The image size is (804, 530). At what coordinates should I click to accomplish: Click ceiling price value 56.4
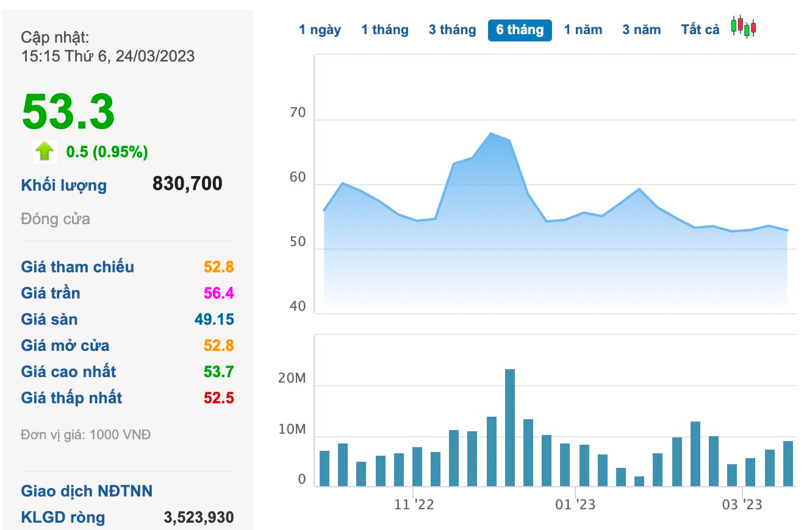tap(219, 293)
